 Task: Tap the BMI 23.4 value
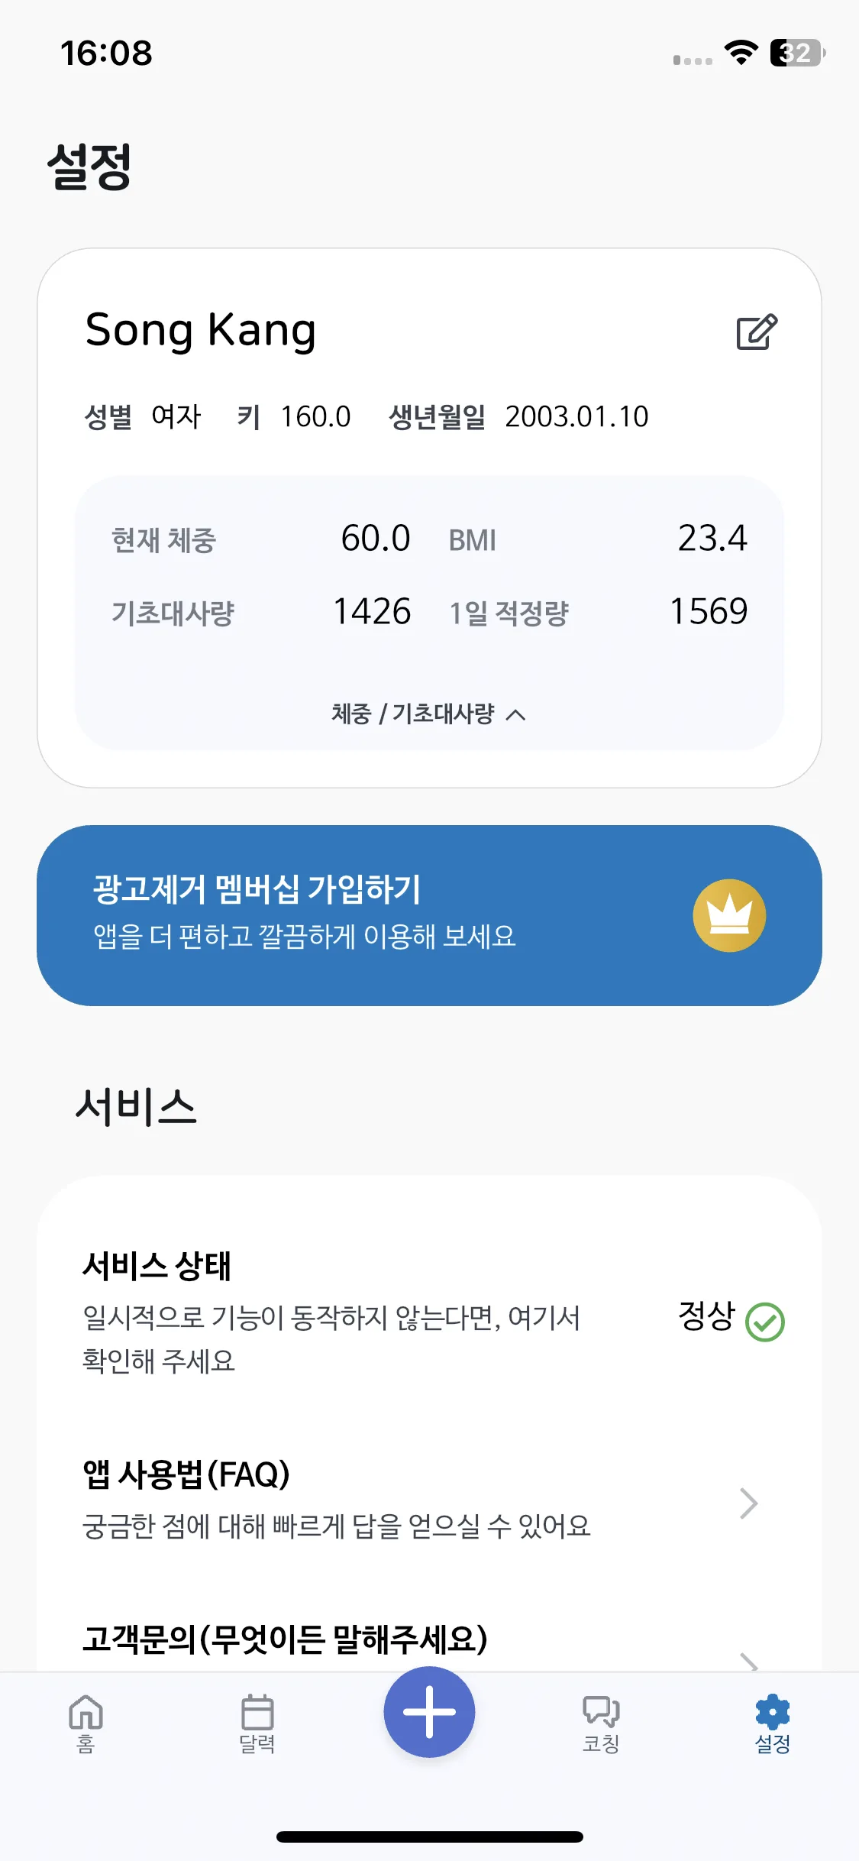pyautogui.click(x=712, y=539)
